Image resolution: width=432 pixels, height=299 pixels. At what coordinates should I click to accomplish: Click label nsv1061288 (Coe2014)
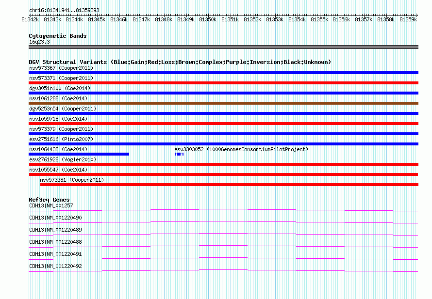click(58, 98)
